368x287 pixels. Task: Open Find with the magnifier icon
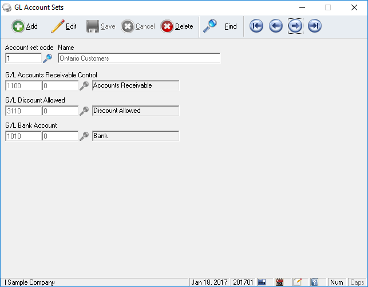pos(220,26)
